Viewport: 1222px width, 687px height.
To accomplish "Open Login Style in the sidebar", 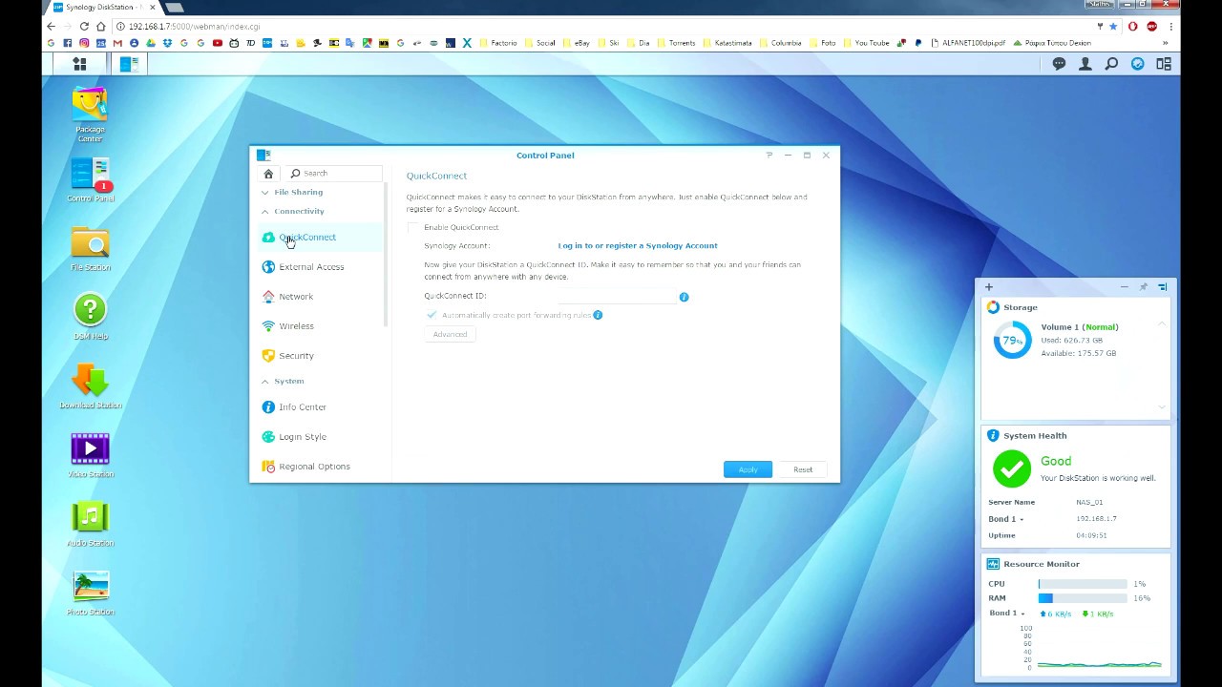I will pos(320,437).
